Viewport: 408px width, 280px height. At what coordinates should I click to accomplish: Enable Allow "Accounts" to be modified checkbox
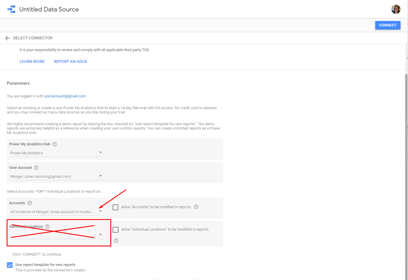(116, 207)
